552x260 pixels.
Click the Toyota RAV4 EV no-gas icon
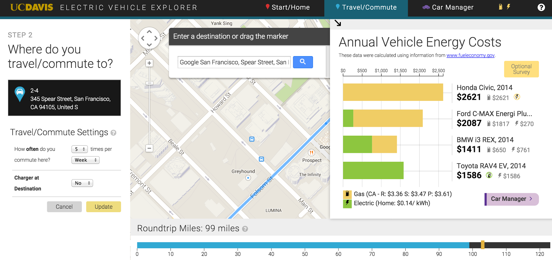point(489,175)
